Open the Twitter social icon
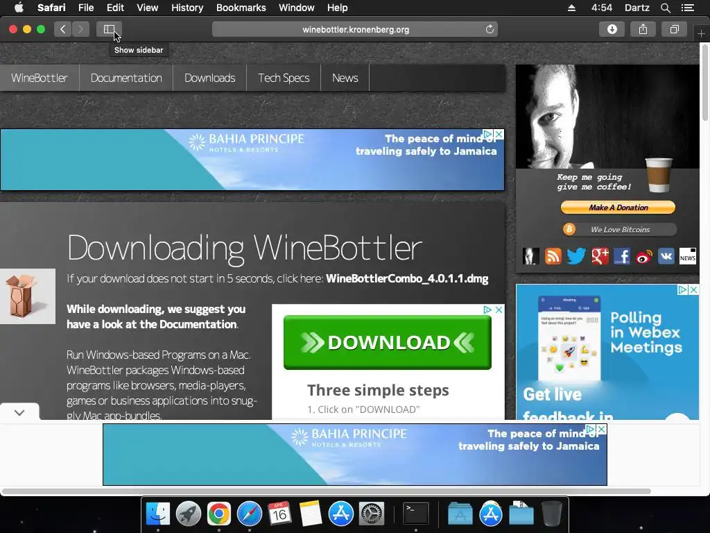This screenshot has height=533, width=710. pos(576,256)
